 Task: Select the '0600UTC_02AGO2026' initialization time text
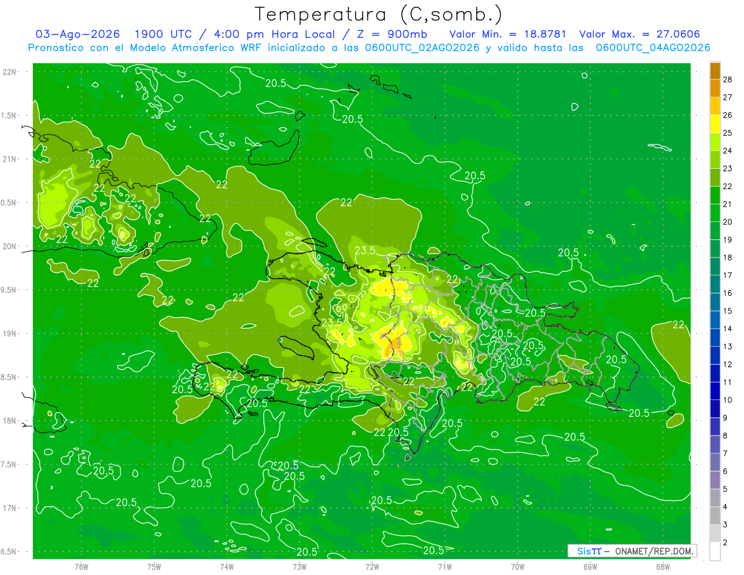pos(422,48)
